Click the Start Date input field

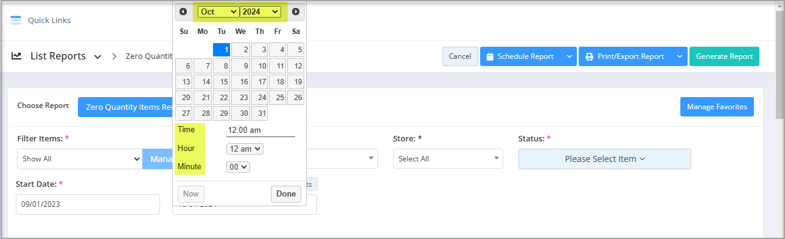(88, 204)
